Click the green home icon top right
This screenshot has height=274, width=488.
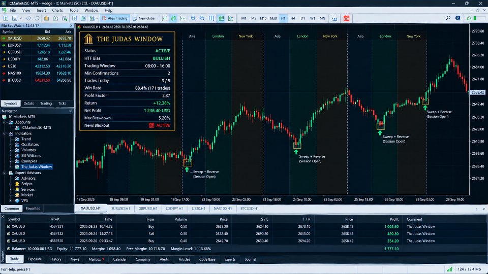(x=468, y=18)
